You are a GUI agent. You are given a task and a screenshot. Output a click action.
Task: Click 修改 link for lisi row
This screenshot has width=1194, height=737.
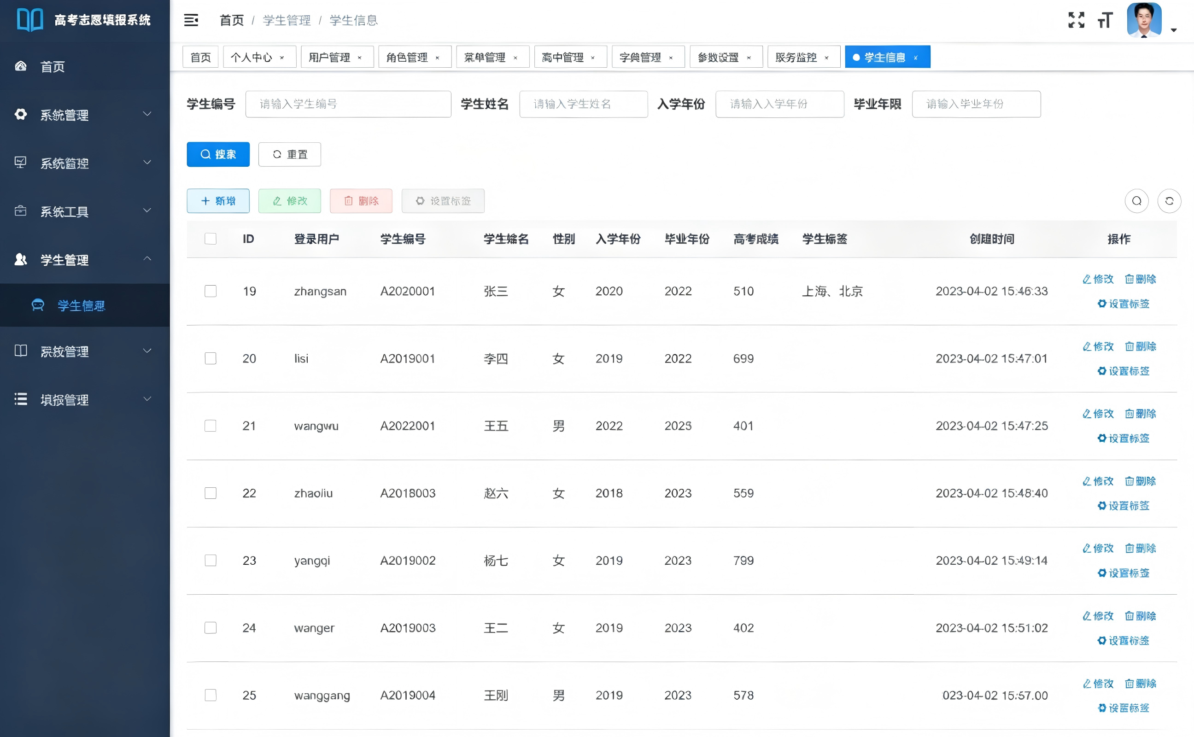[1098, 346]
